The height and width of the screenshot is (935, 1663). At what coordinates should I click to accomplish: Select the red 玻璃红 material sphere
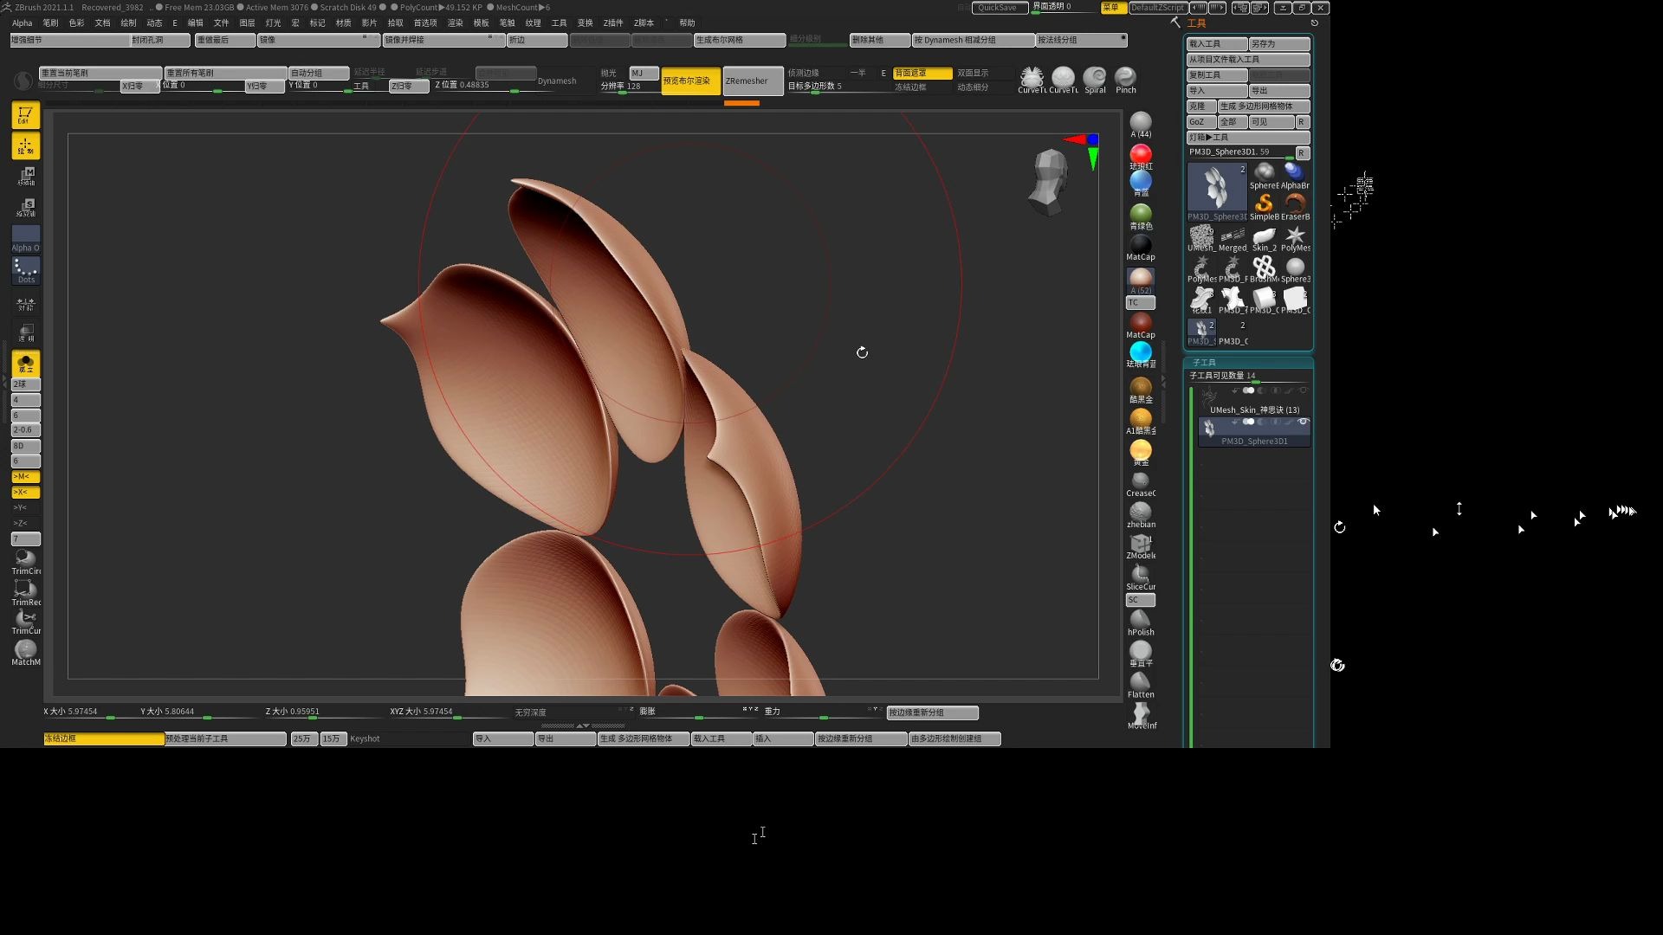point(1141,155)
